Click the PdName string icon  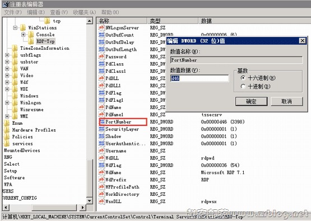click(x=101, y=107)
